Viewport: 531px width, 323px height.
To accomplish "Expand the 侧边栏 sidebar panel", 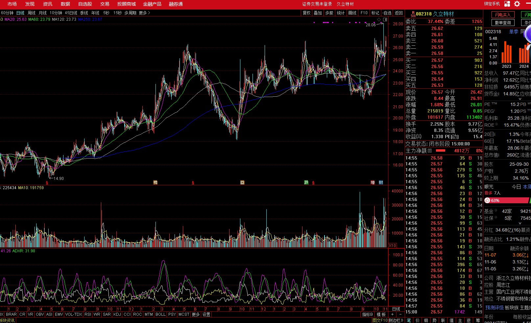I will tap(396, 320).
